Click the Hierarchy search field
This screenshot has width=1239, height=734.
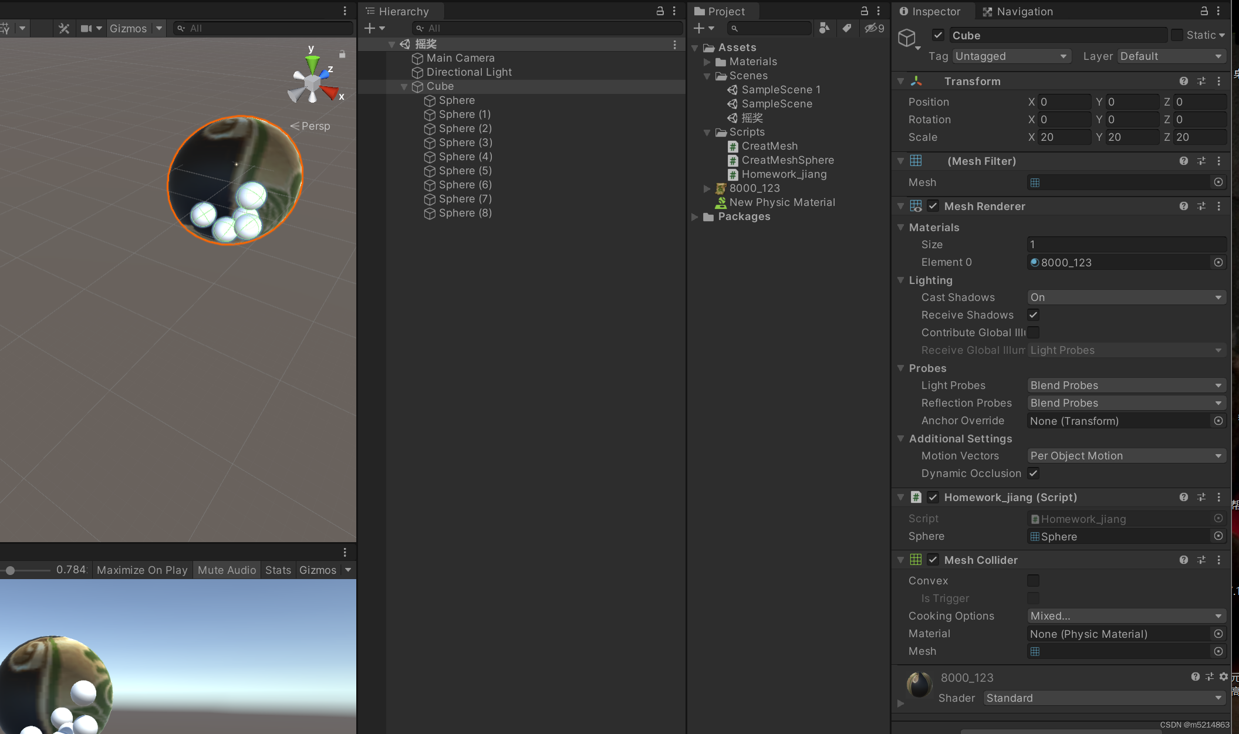click(x=546, y=28)
